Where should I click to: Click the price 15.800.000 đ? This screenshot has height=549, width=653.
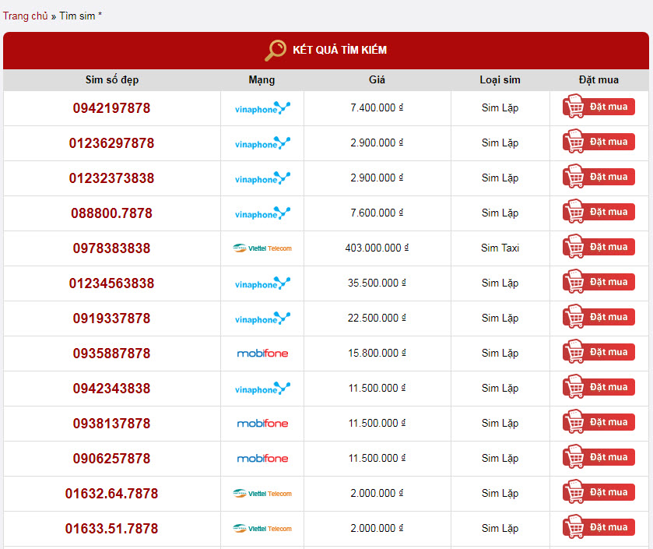(377, 353)
